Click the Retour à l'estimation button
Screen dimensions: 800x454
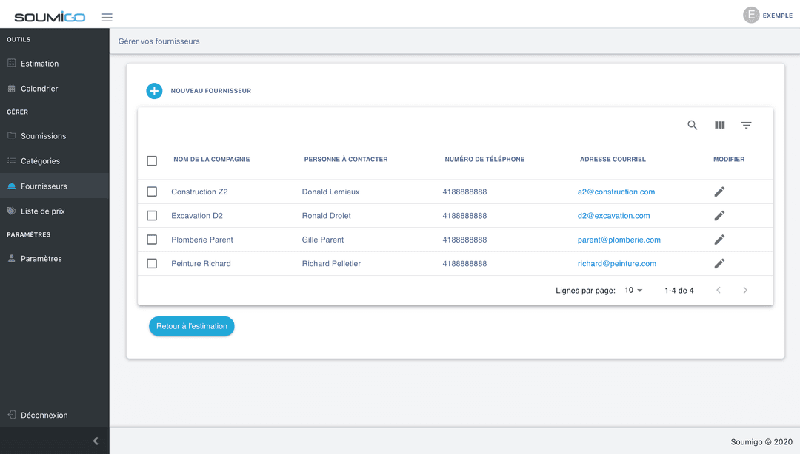tap(191, 325)
